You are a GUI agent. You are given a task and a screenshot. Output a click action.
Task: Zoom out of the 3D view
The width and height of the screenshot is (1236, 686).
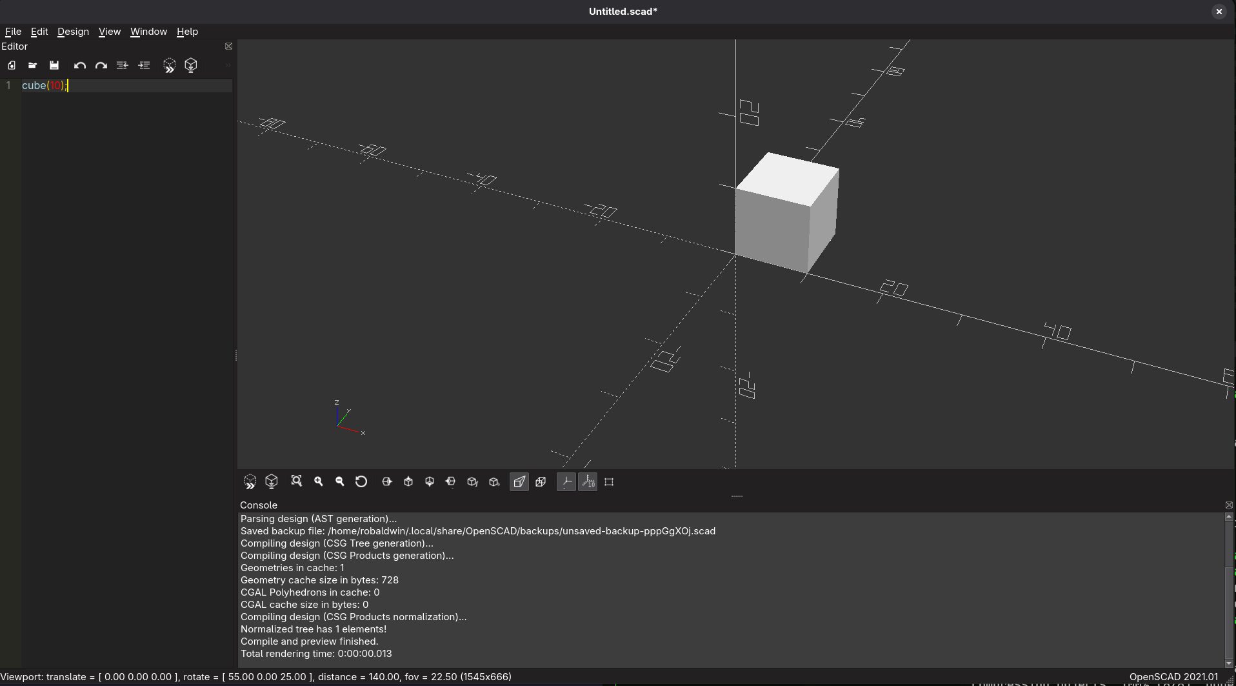[340, 481]
